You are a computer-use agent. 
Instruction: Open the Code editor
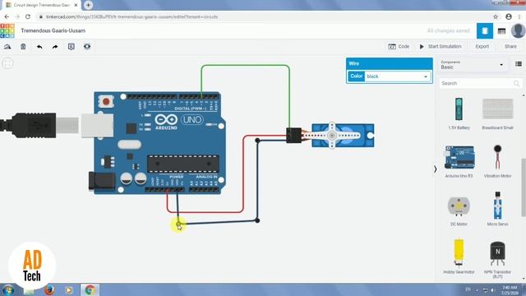click(x=399, y=46)
